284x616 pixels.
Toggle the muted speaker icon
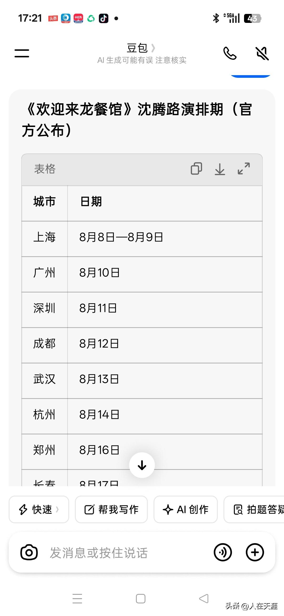pos(262,53)
